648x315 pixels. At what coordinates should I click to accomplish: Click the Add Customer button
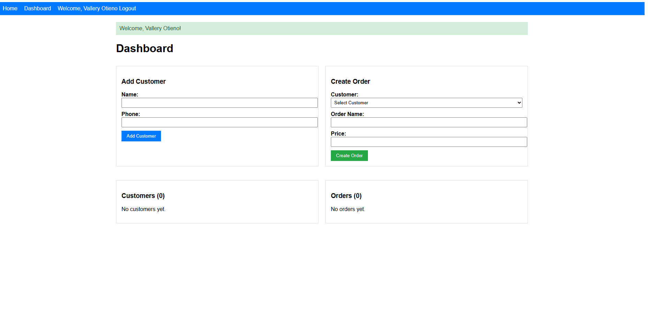pyautogui.click(x=141, y=136)
